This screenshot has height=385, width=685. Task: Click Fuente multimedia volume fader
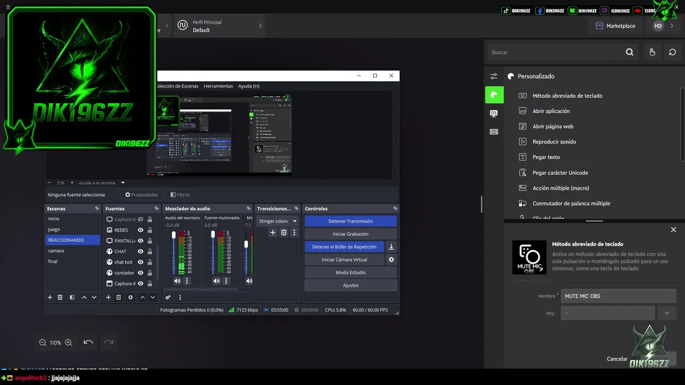213,234
